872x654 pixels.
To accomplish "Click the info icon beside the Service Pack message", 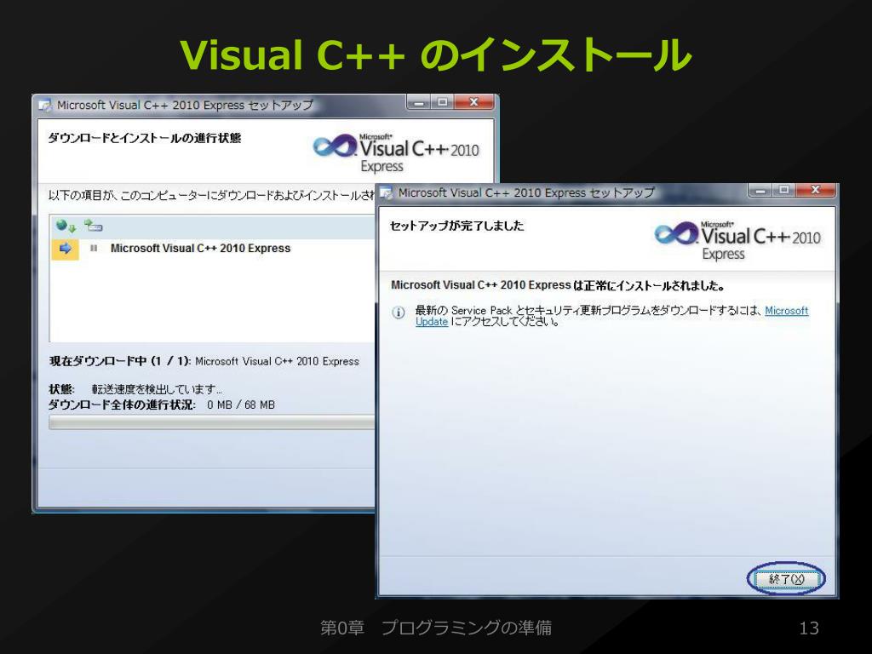I will (x=399, y=312).
